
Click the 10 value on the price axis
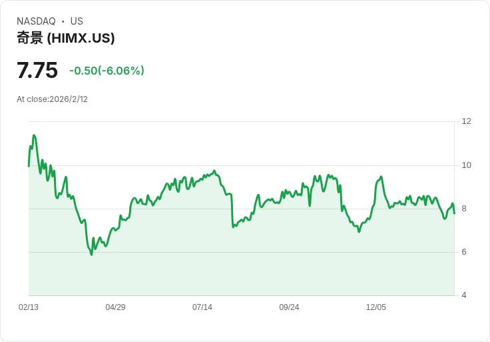click(x=466, y=165)
